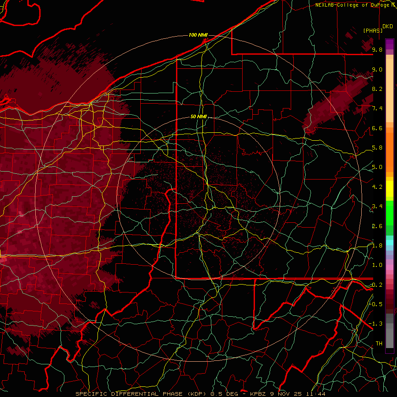The image size is (397, 397).
Task: Select the bright green band of the color scale
Action: click(390, 214)
